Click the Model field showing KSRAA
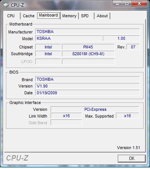 pyautogui.click(x=69, y=38)
